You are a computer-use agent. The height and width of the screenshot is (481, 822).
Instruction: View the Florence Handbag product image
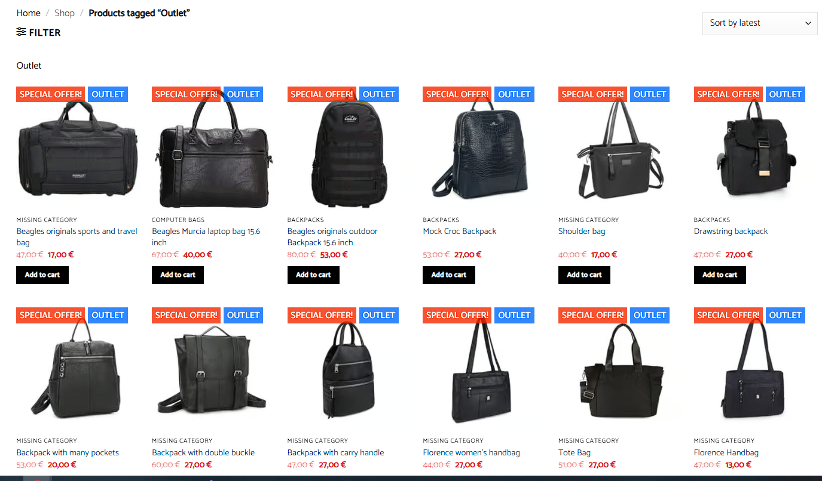755,369
